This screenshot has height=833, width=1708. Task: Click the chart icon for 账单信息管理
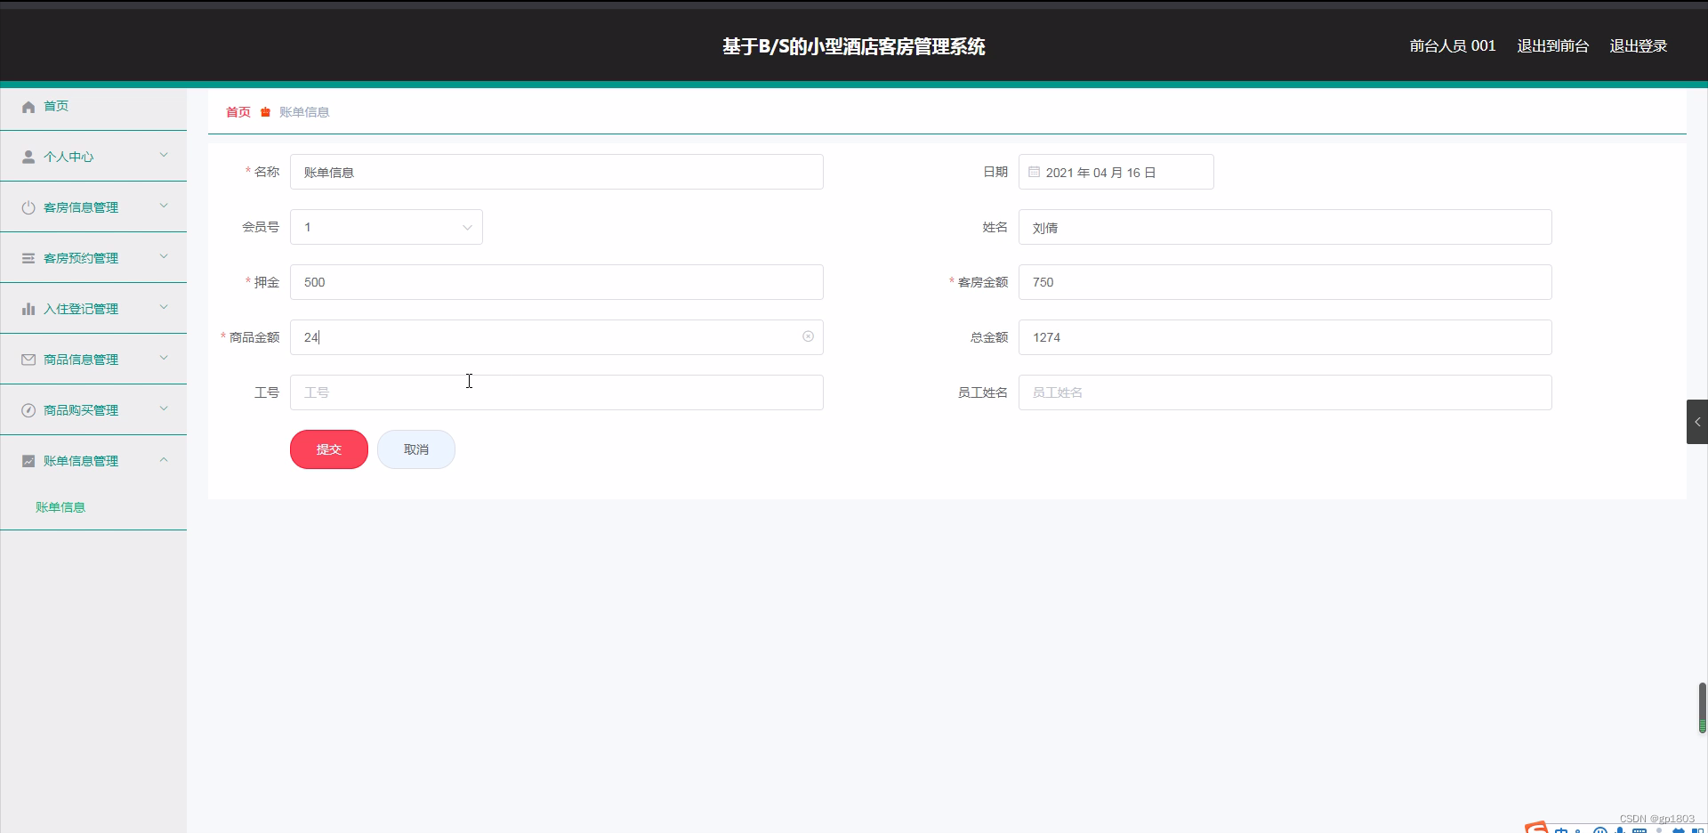point(28,461)
